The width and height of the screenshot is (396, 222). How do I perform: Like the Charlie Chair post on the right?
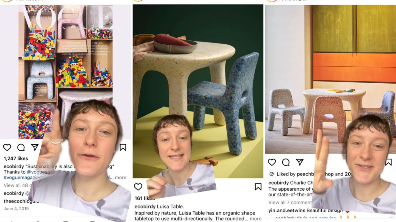[x=272, y=162]
